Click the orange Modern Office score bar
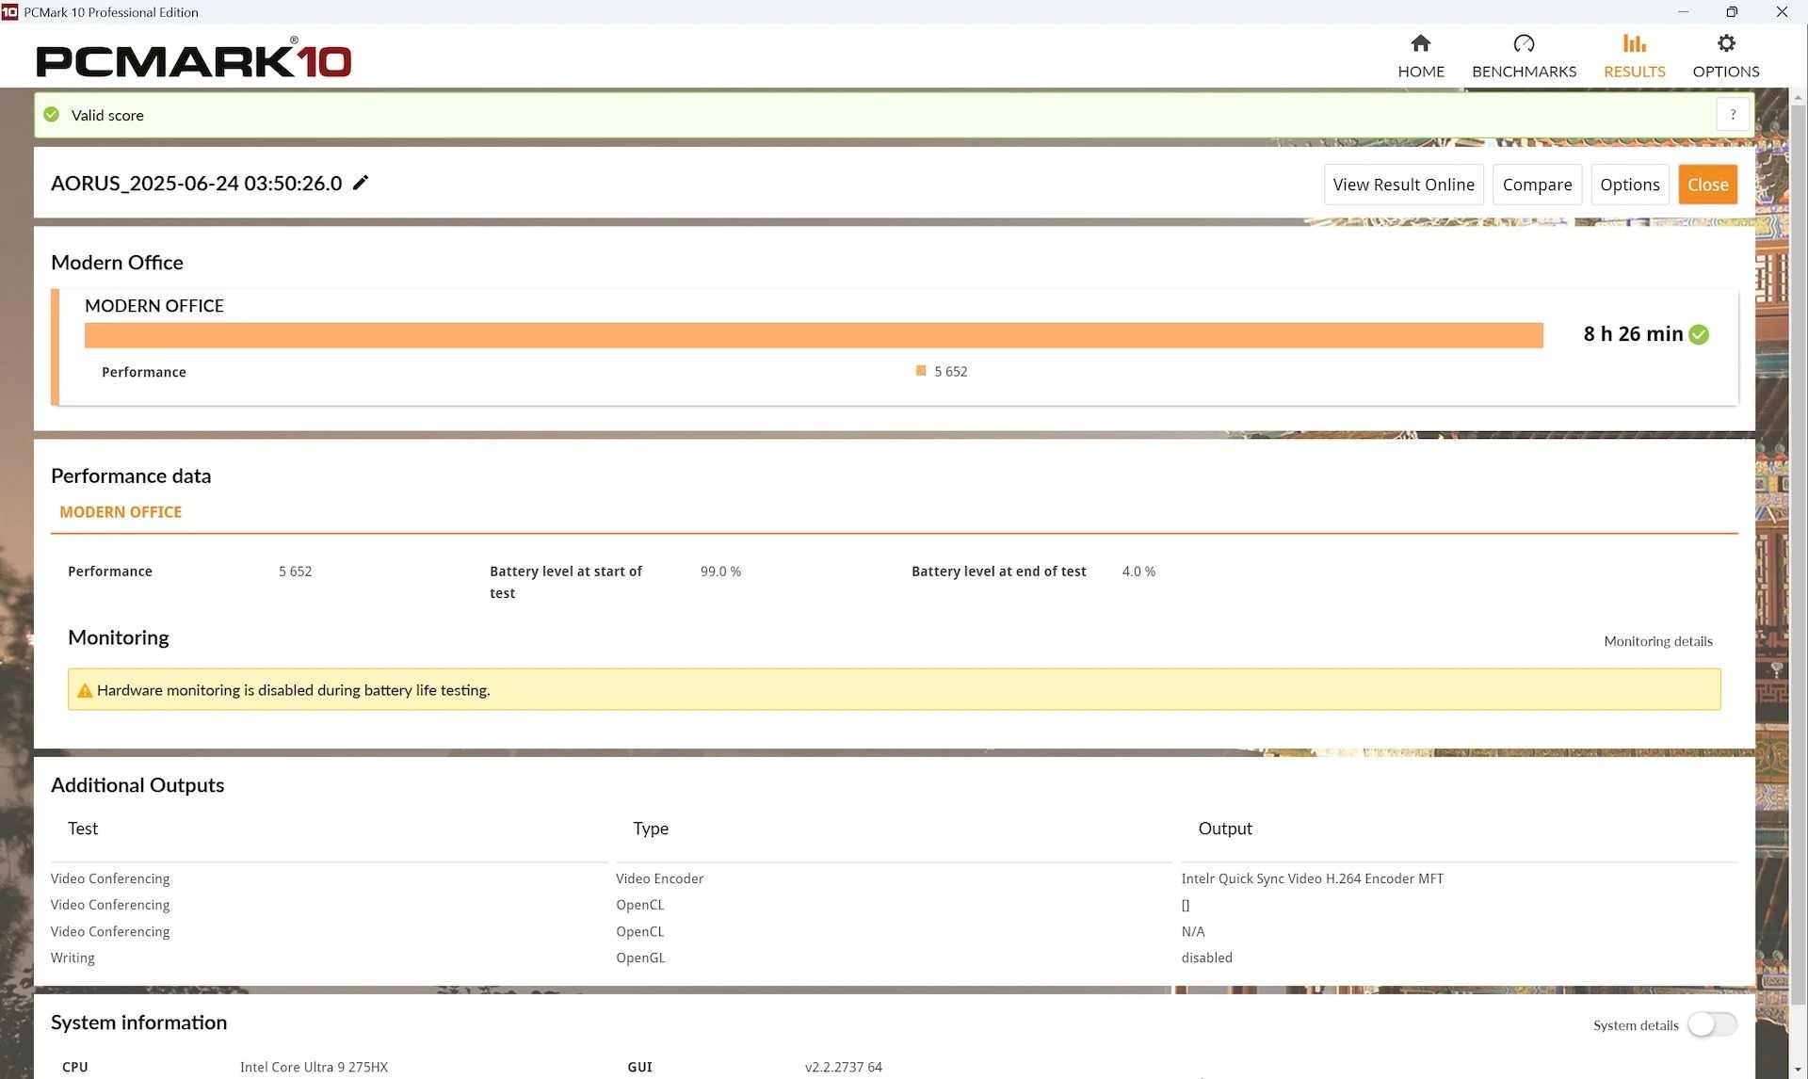Screen dimensions: 1808x1079 (x=813, y=335)
